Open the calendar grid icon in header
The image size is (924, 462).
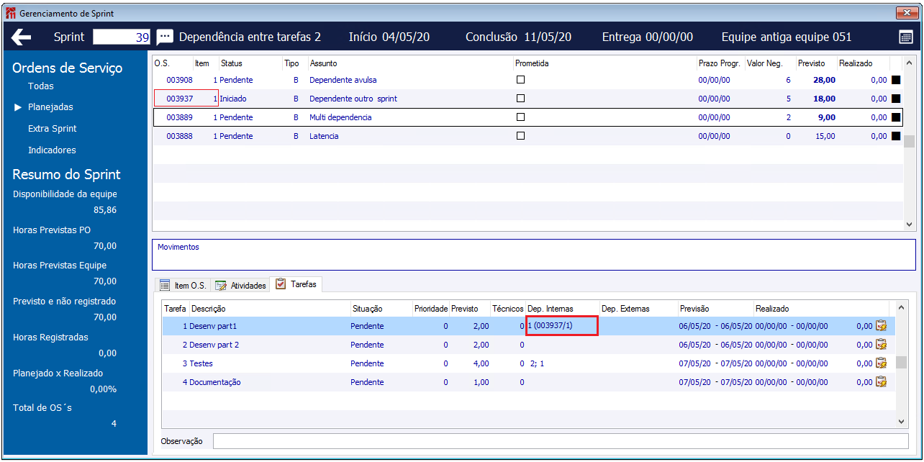(906, 37)
